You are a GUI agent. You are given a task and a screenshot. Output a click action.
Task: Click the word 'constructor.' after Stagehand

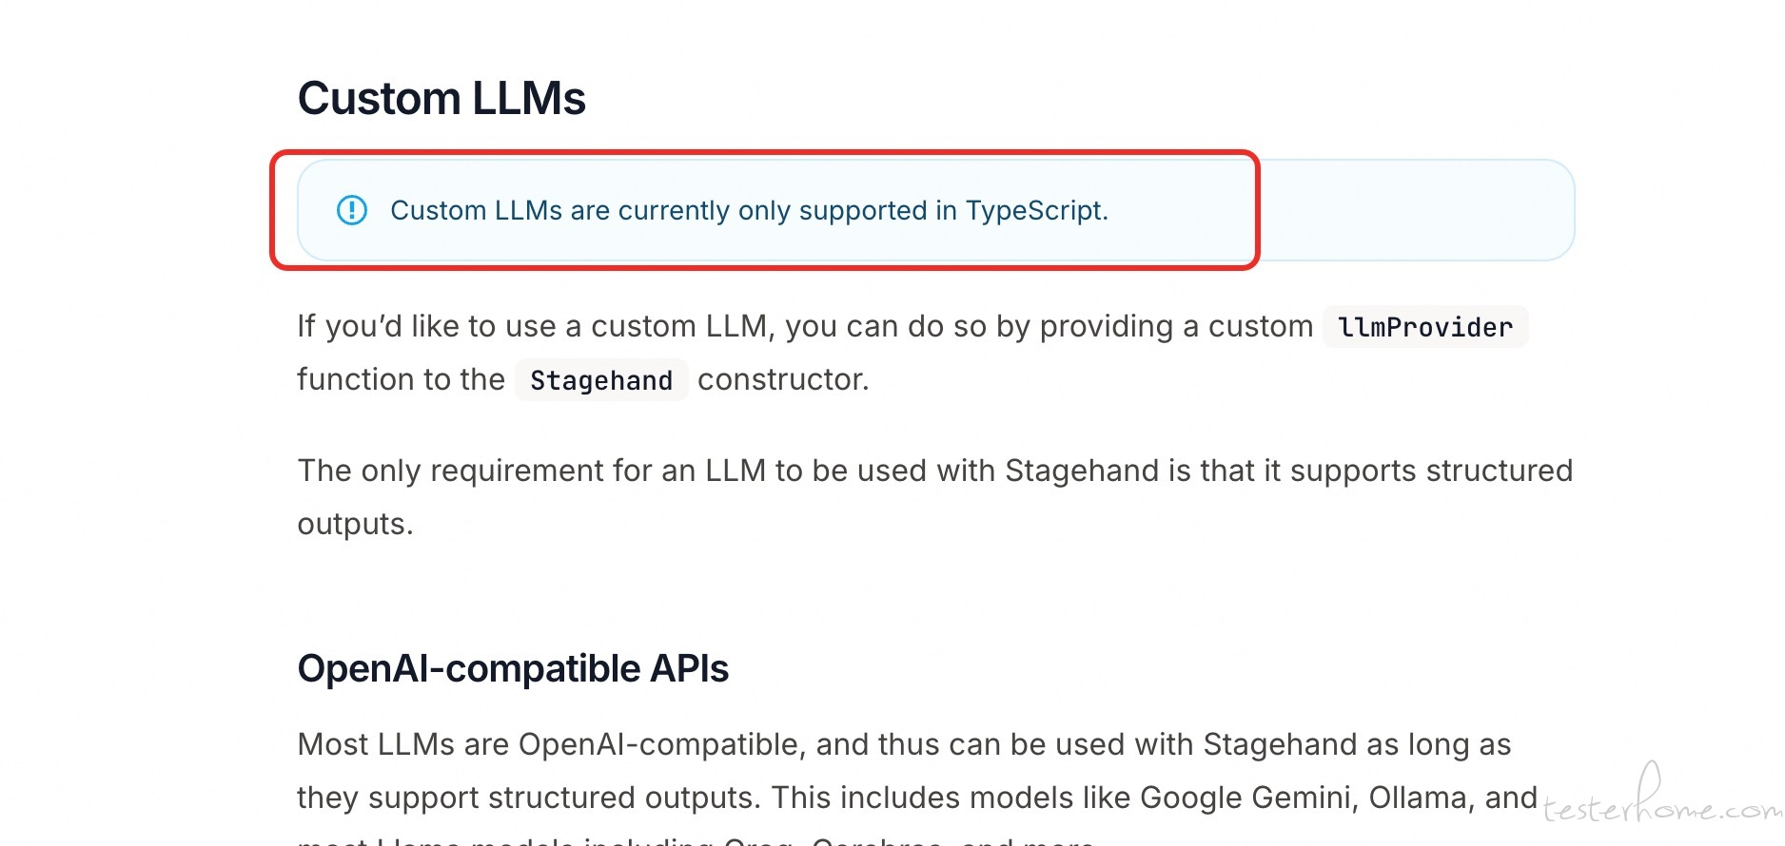[x=783, y=379]
